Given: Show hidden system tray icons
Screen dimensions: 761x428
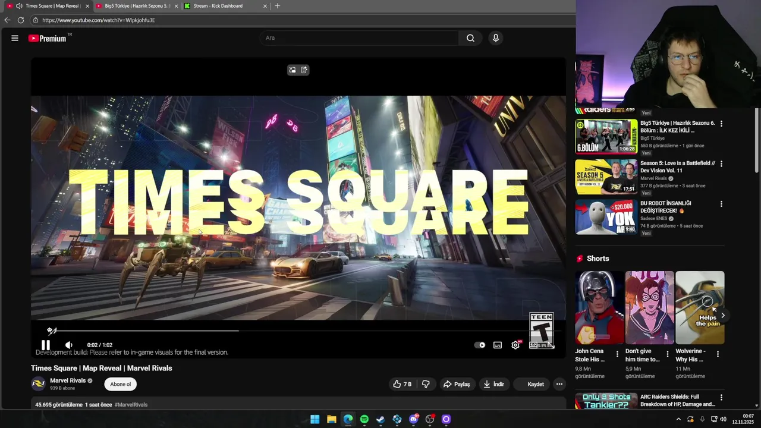Looking at the screenshot, I should (x=678, y=419).
